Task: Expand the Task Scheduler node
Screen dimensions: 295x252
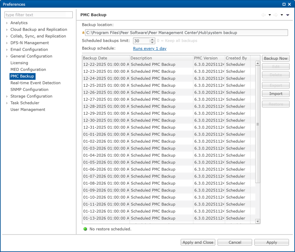Action: [x=7, y=103]
